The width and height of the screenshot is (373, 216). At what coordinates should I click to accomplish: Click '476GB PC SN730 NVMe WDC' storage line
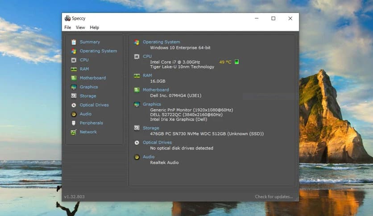click(207, 134)
